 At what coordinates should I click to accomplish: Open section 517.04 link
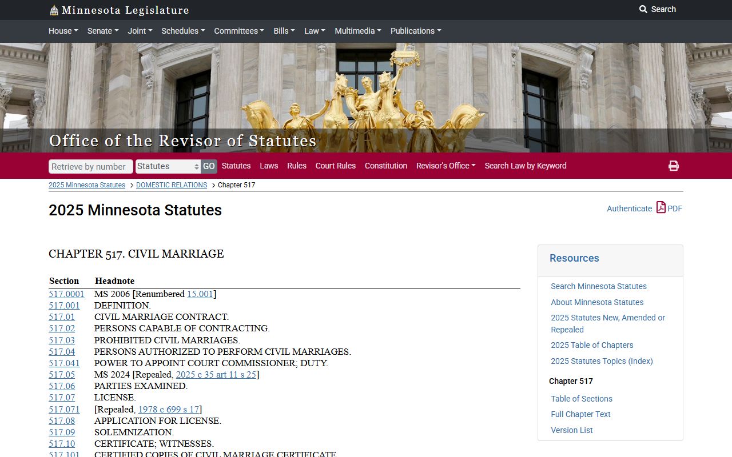(x=62, y=352)
